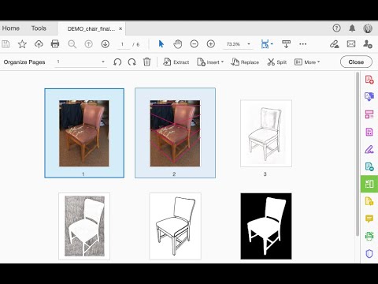Viewport: 378px width, 284px height.
Task: Open Export PDF tool in right sidebar
Action: (x=369, y=96)
